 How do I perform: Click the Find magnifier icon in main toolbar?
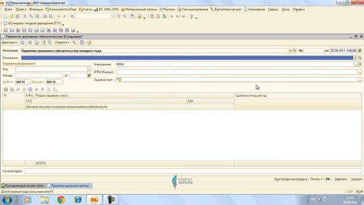(72, 17)
